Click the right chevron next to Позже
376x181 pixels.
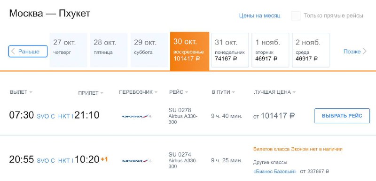[x=365, y=51]
